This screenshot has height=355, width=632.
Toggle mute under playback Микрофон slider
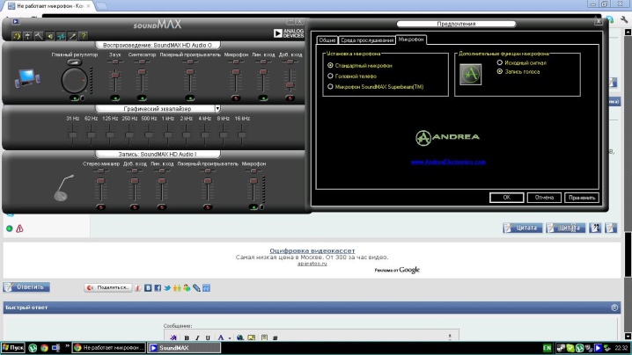(x=236, y=98)
